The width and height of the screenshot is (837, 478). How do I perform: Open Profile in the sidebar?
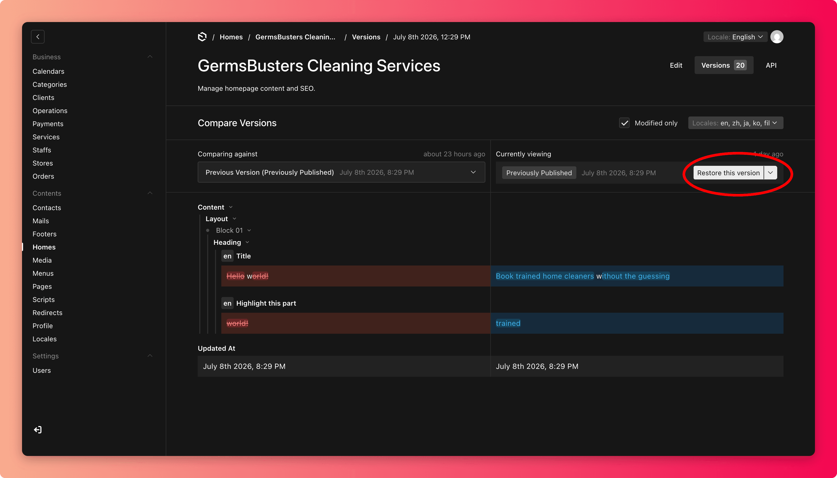coord(43,326)
